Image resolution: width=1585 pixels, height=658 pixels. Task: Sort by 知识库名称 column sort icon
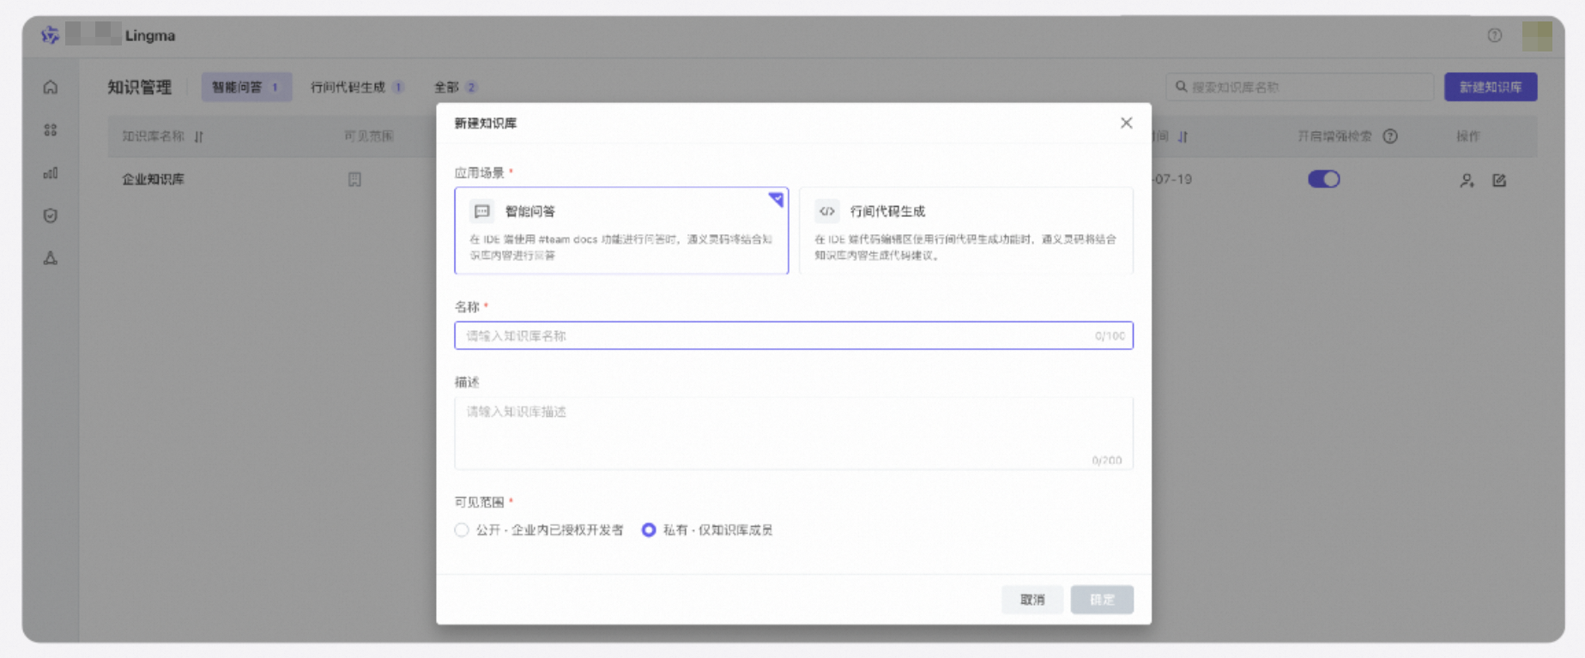pos(199,136)
